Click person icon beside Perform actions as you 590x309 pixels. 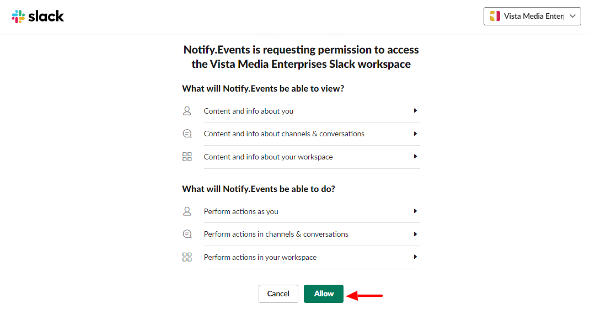click(187, 211)
